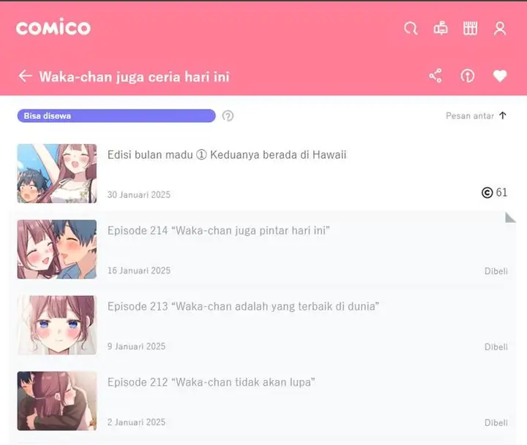527x445 pixels.
Task: Click the gray folded corner marker
Action: pos(510,217)
